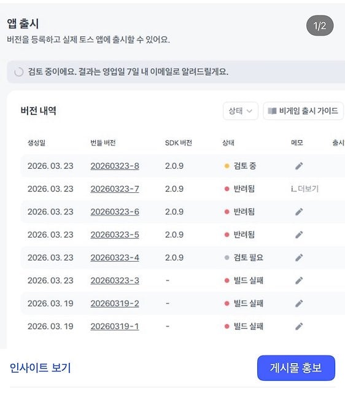Click the 1/2 image counter badge
345x393 pixels.
(320, 26)
